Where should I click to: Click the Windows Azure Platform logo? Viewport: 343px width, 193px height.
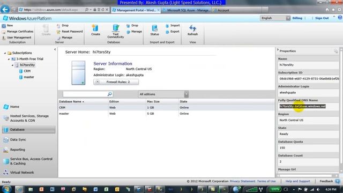[27, 18]
